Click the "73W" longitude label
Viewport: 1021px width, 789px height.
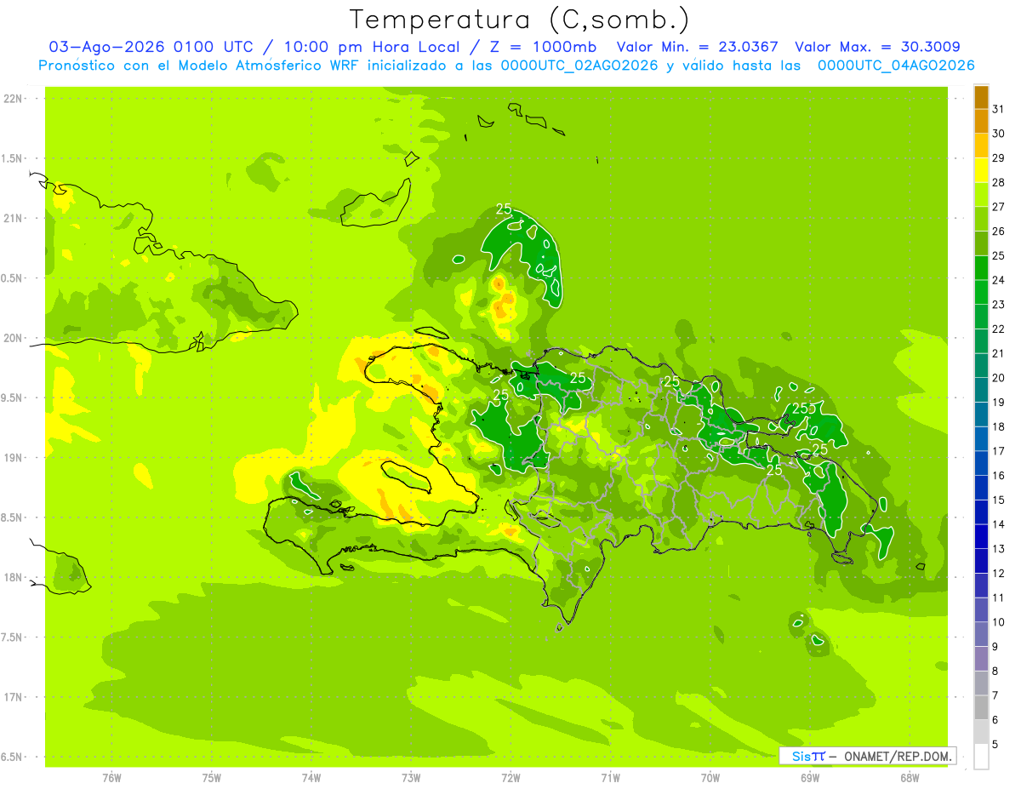(x=411, y=777)
